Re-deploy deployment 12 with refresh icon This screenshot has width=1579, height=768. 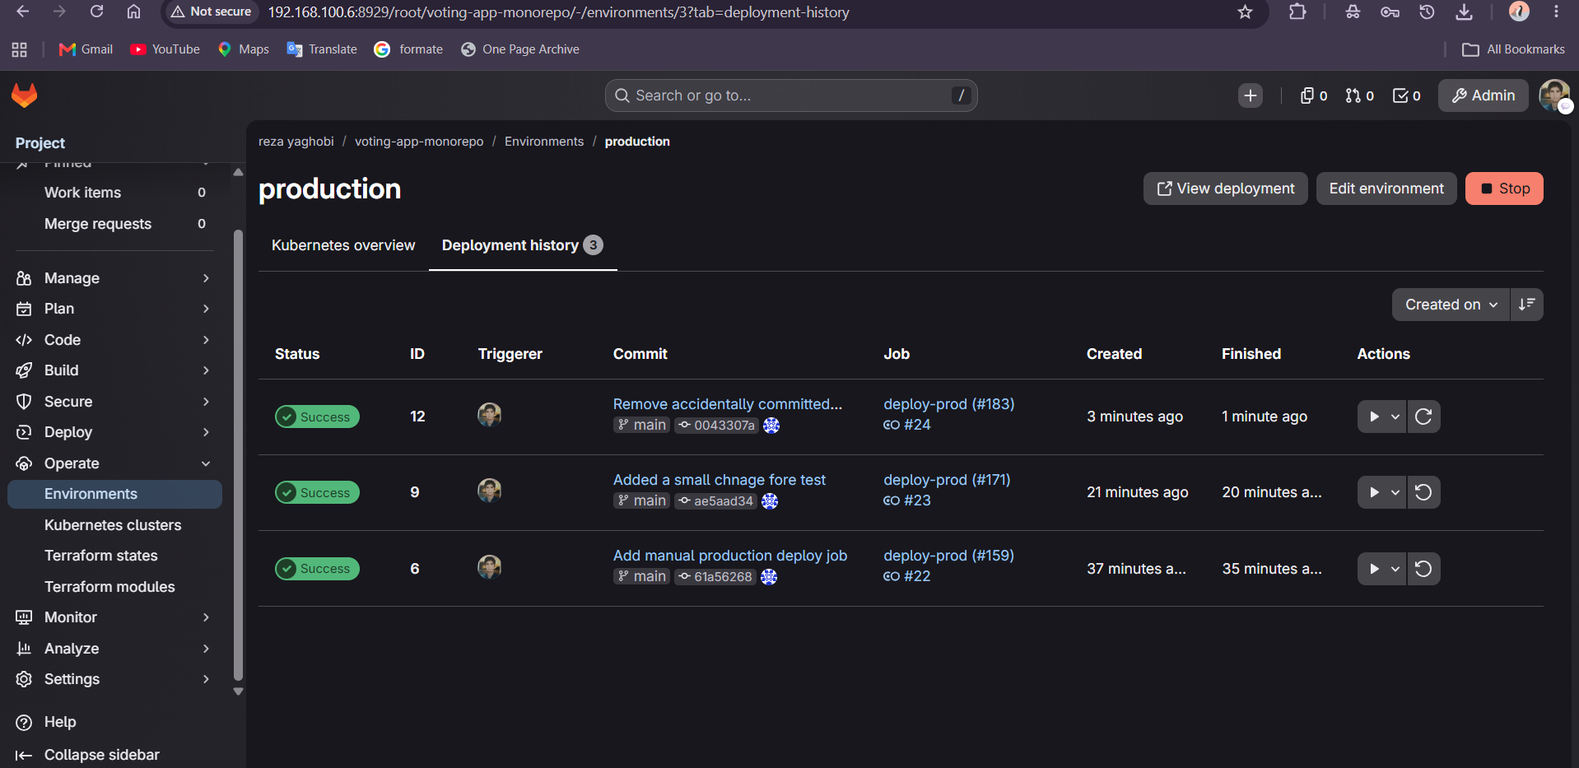click(x=1423, y=417)
